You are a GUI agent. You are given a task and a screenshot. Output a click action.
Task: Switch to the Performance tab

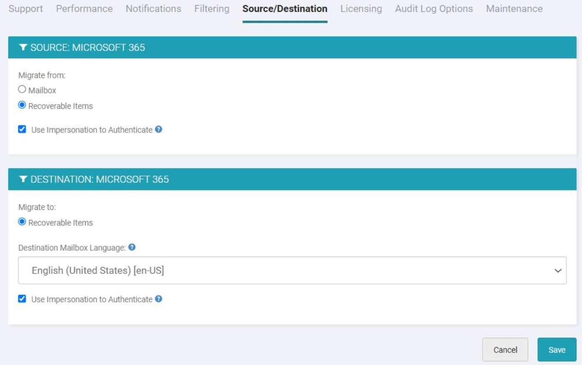(85, 9)
